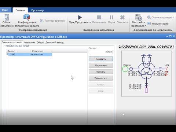Click the test point status indicator dot
Image resolution: width=176 pixels, height=132 pixels.
click(7, 54)
